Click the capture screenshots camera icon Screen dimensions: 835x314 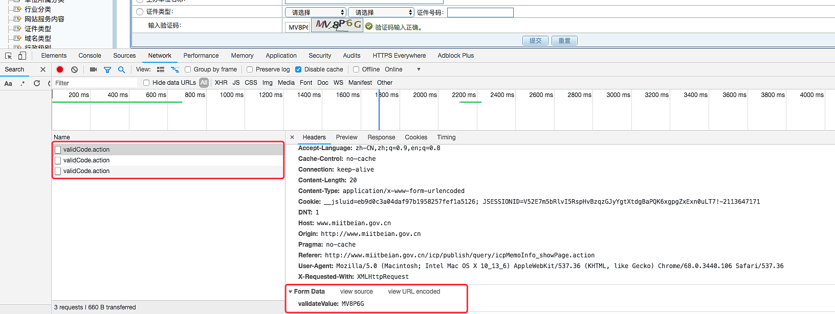coord(93,69)
